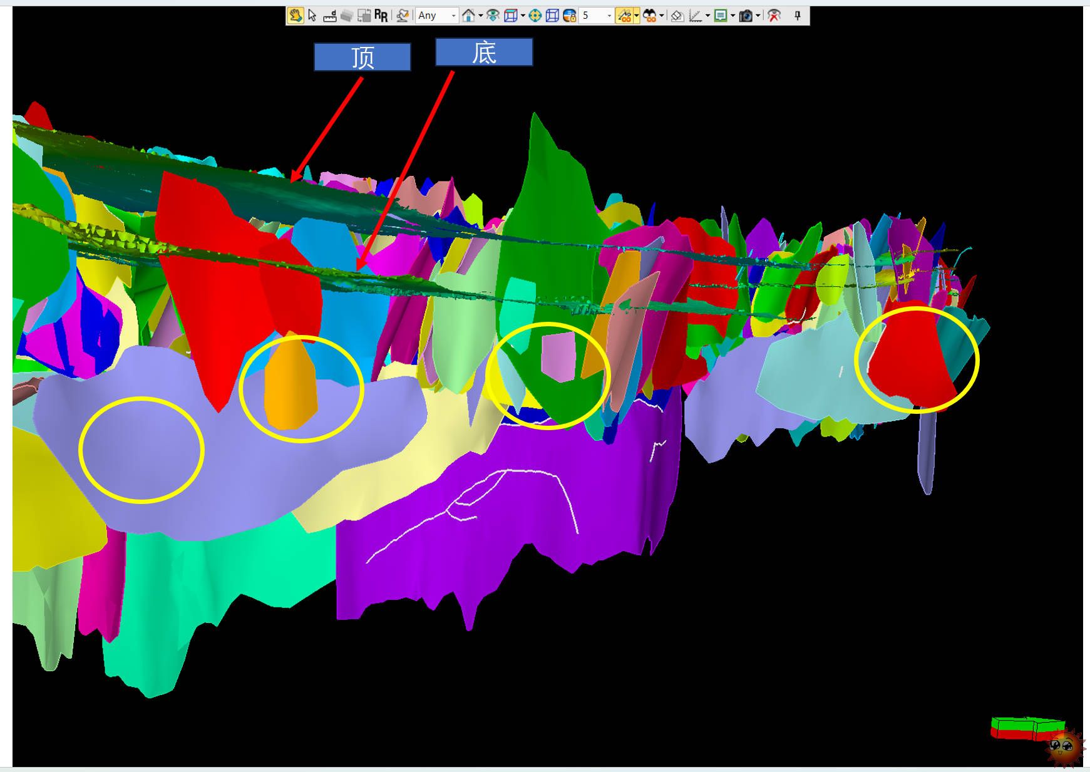Expand the axis display dropdown arrow
The image size is (1090, 772).
707,16
